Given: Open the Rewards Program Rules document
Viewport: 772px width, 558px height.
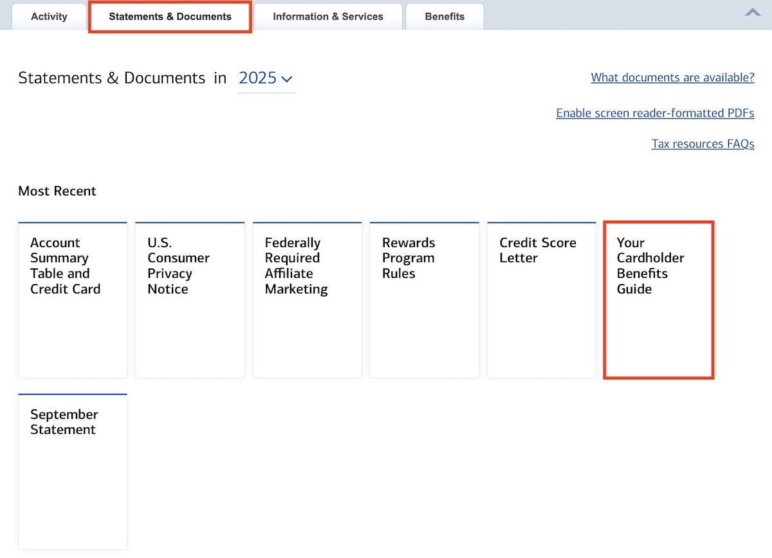Looking at the screenshot, I should point(424,299).
